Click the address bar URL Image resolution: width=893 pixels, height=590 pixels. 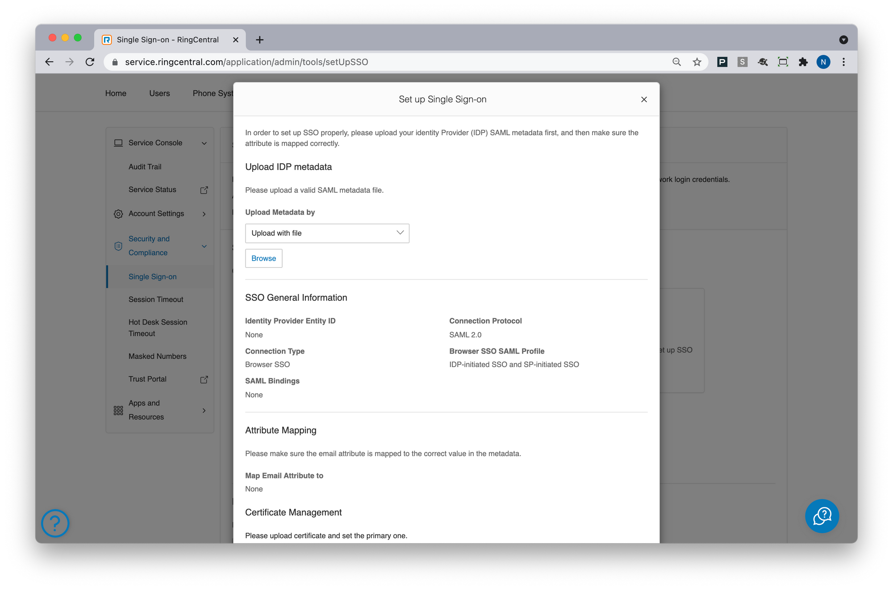(246, 62)
